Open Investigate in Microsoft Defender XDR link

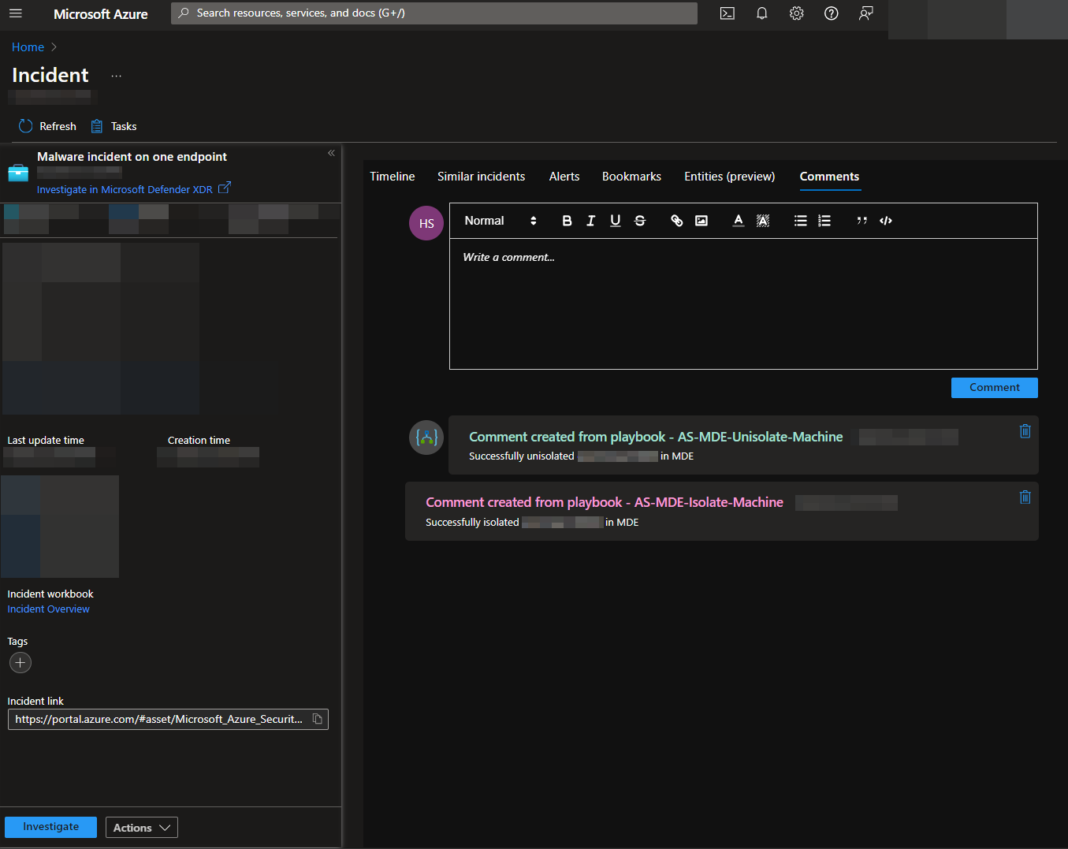point(125,190)
